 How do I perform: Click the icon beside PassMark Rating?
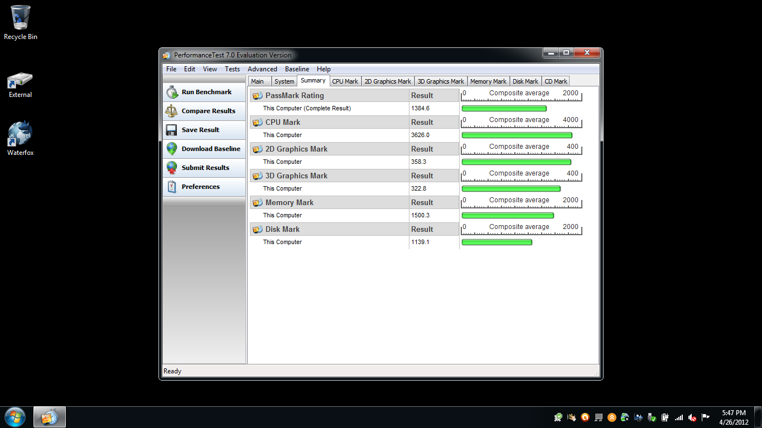pos(258,95)
